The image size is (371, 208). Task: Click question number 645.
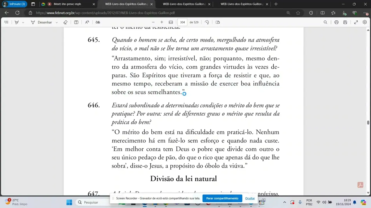(x=94, y=40)
